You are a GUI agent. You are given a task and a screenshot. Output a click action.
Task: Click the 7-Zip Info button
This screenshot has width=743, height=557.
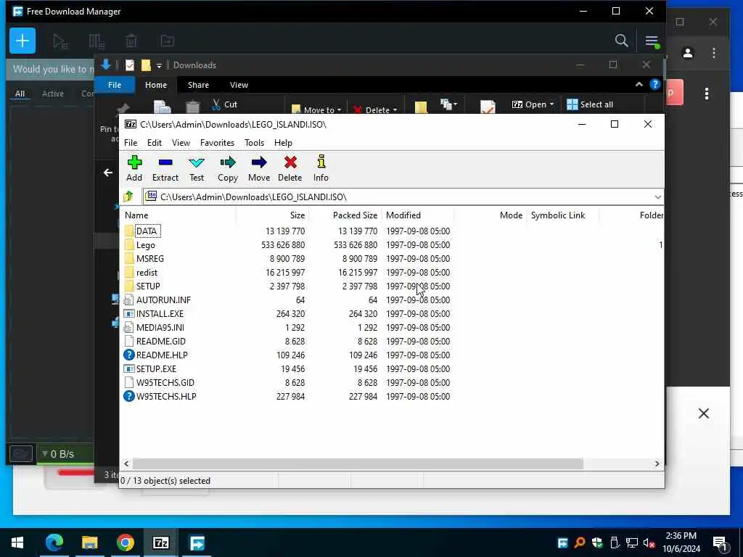pyautogui.click(x=321, y=168)
